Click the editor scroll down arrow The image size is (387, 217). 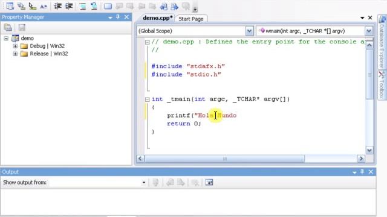click(369, 150)
